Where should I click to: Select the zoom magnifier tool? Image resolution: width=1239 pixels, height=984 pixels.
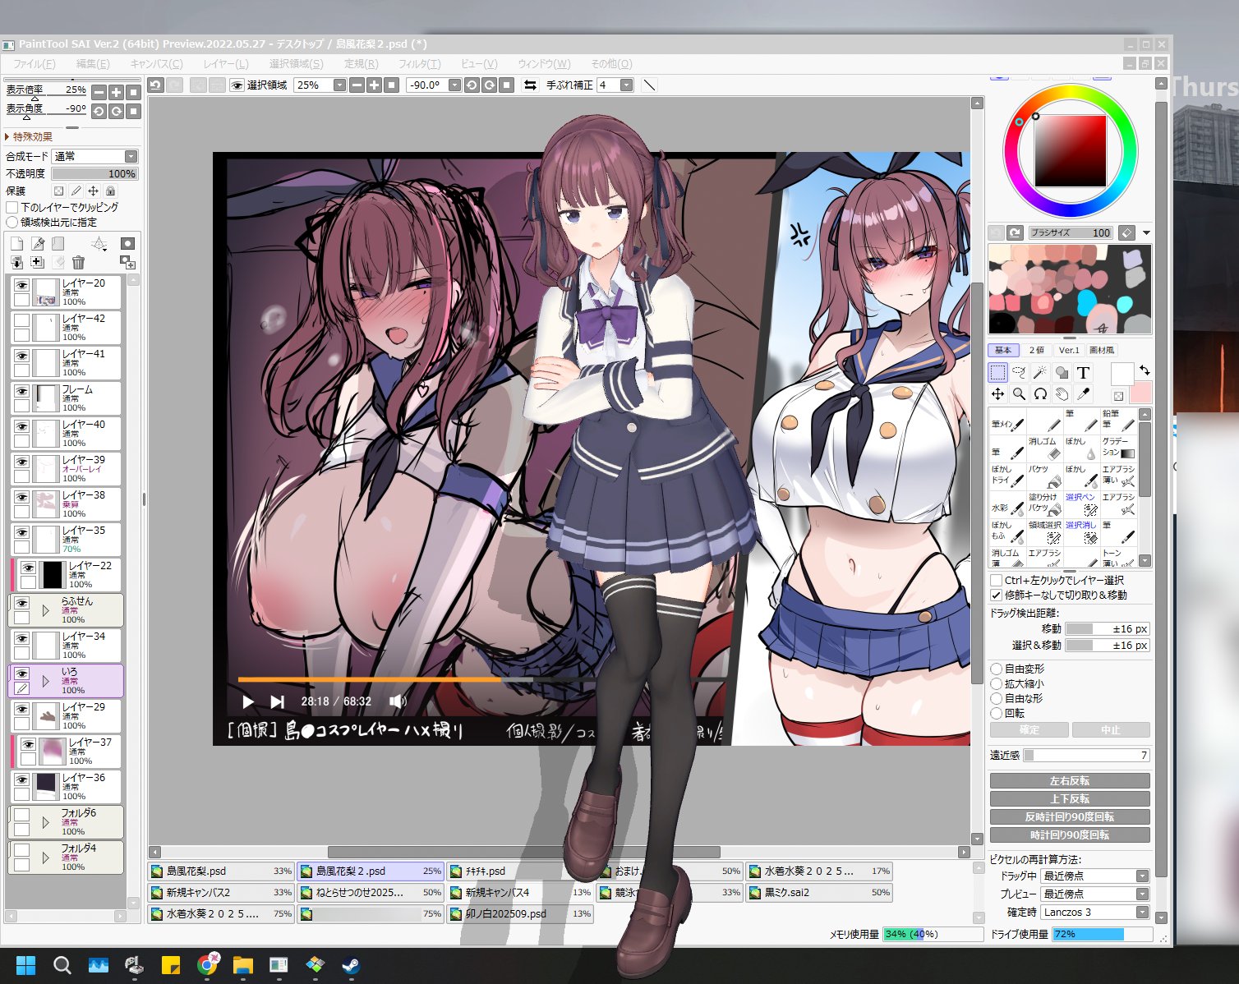pos(1019,394)
